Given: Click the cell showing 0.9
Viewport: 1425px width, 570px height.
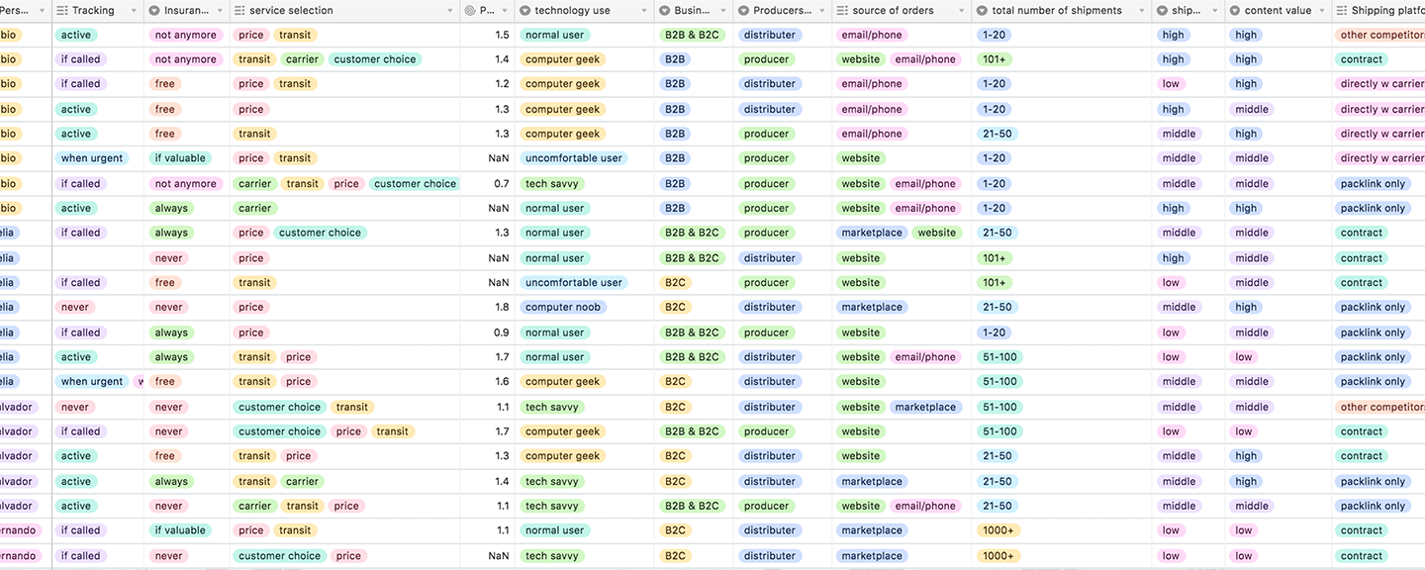Looking at the screenshot, I should coord(487,332).
